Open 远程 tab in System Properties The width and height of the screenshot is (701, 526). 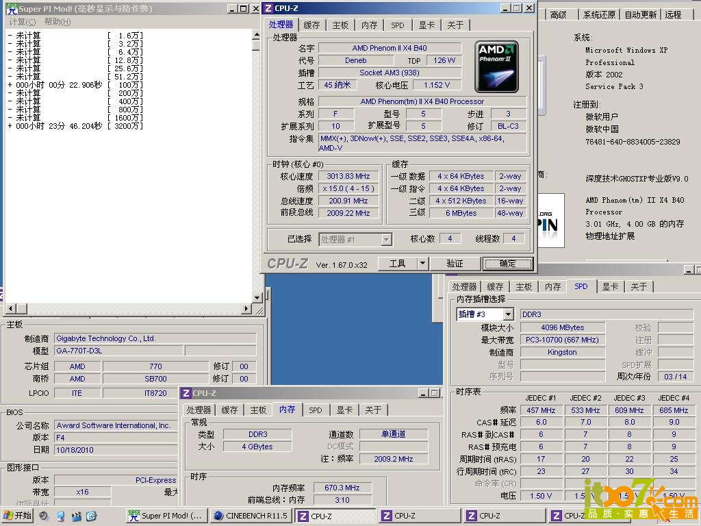(673, 15)
